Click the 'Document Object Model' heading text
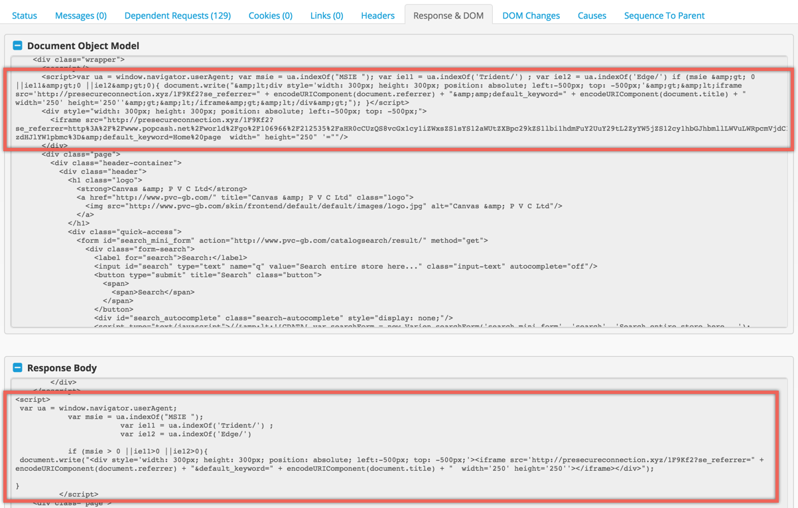Screen dimensions: 798x508 click(83, 46)
